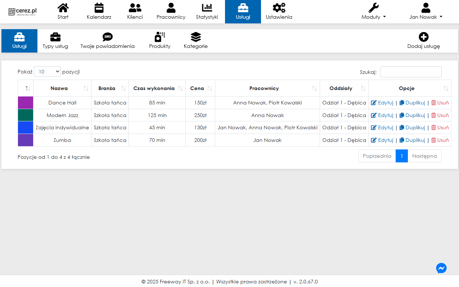This screenshot has width=459, height=287.
Task: Open Produkty spray bottle icon
Action: (x=160, y=37)
